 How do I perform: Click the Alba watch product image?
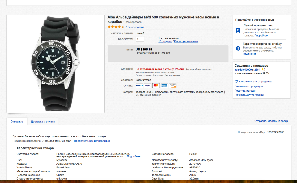pyautogui.click(x=56, y=64)
